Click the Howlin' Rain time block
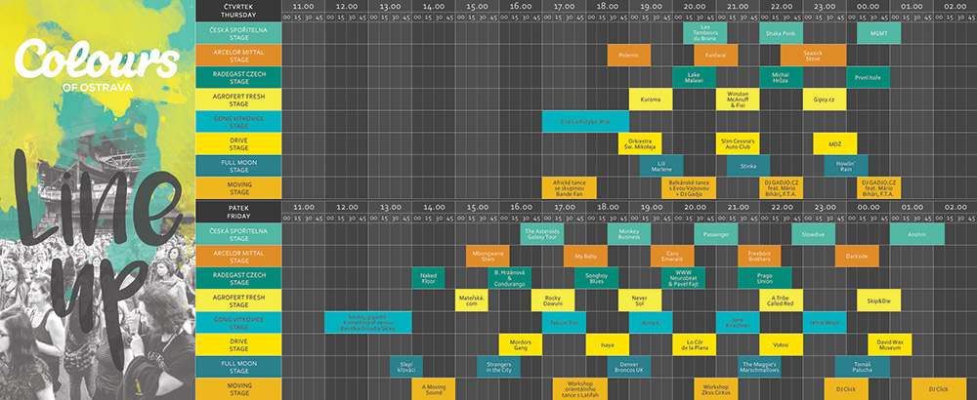Image resolution: width=977 pixels, height=400 pixels. click(846, 166)
